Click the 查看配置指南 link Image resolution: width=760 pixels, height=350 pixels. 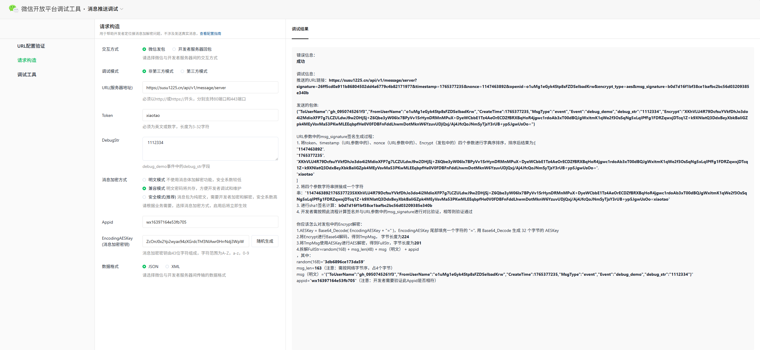pyautogui.click(x=210, y=34)
